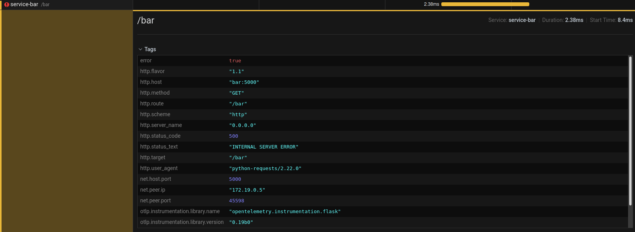Click the Service: service-bar label in the header
Image resolution: width=635 pixels, height=232 pixels.
coord(512,20)
